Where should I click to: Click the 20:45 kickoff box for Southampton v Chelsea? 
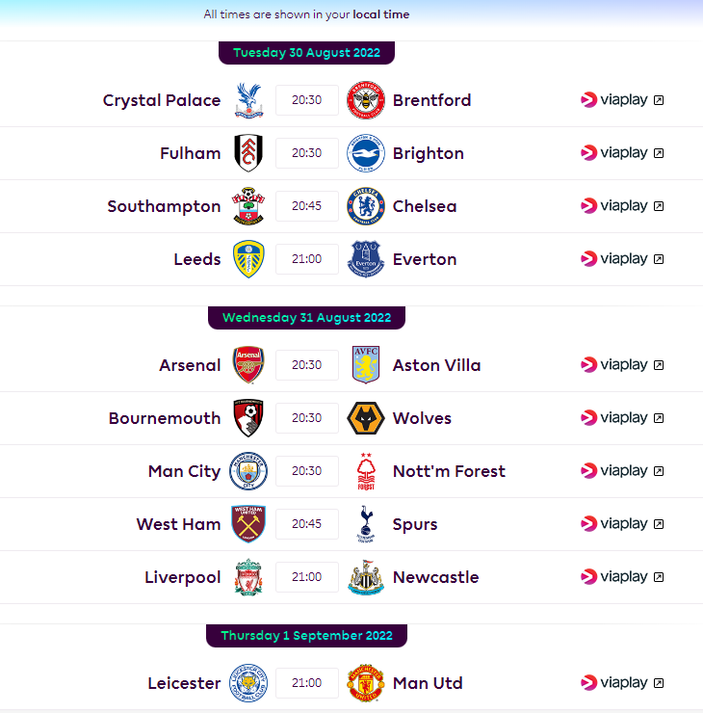[307, 206]
